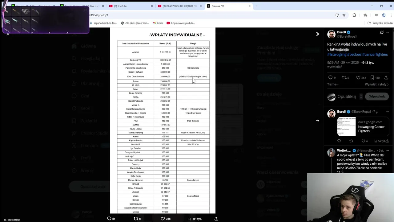This screenshot has width=394, height=222.
Task: Open 234 skins | Neo Vers... bookmark
Action: (x=135, y=23)
